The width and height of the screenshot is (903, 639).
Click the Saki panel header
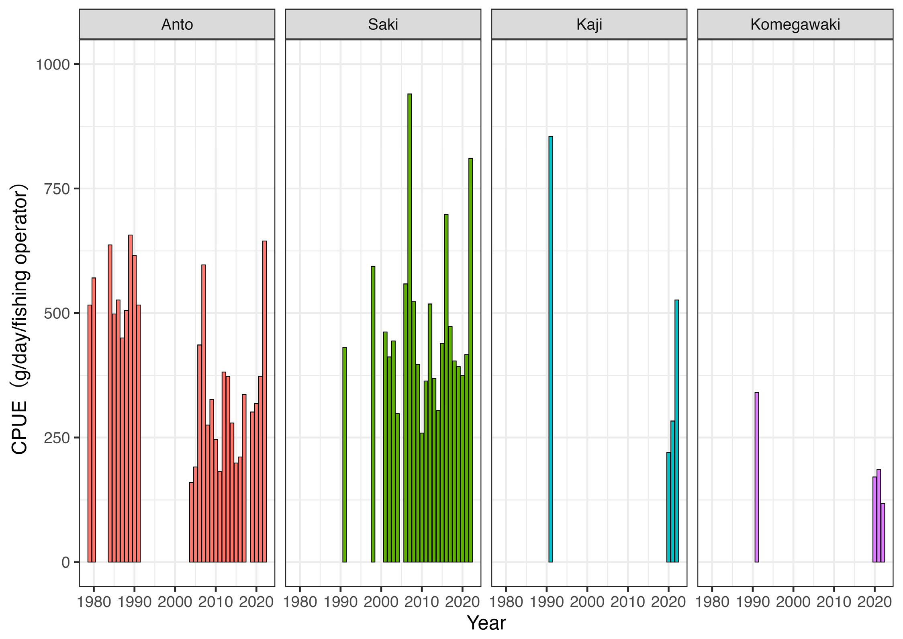click(383, 25)
